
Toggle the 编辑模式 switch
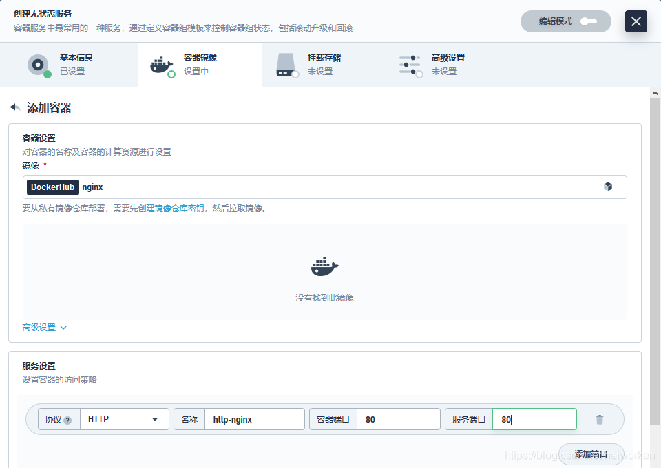589,21
